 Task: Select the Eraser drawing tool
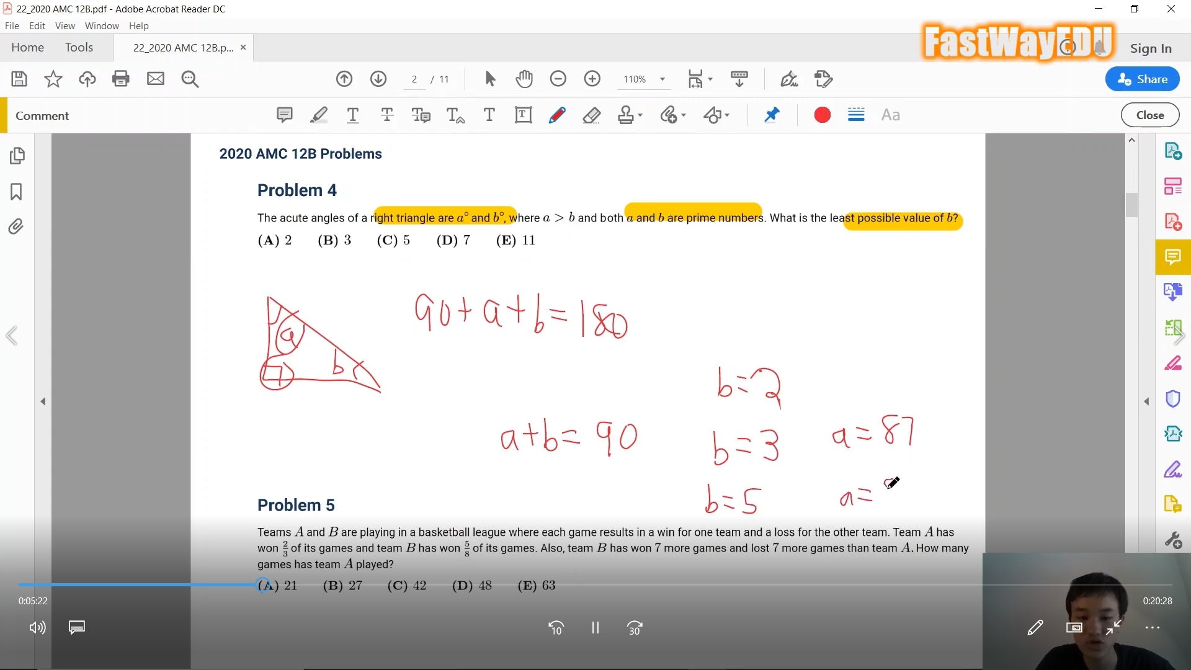tap(592, 115)
